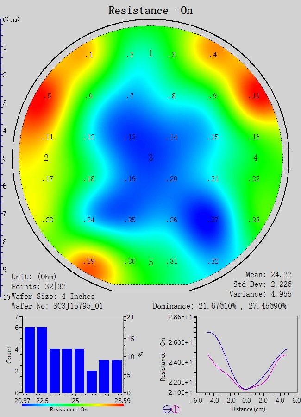Select measurement point 27 on wafer map
This screenshot has width=301, height=417.
[x=213, y=220]
